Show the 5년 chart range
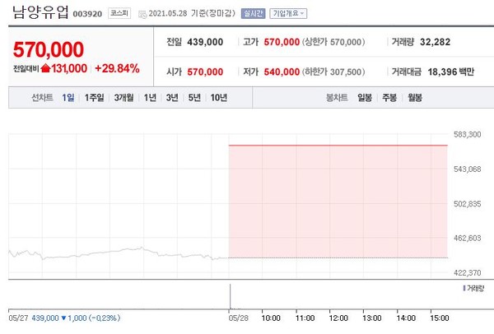Screen dimensions: 494x334 click(193, 98)
